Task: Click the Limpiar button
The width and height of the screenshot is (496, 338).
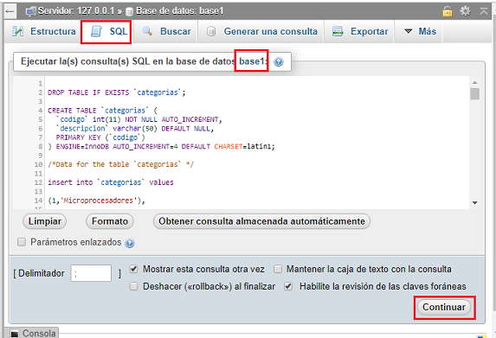Action: 45,221
